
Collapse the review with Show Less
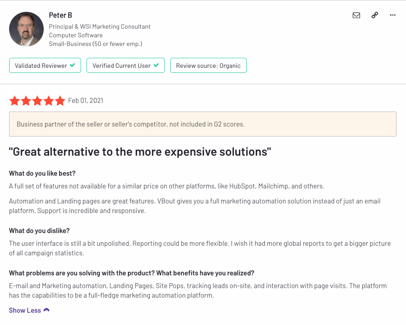(25, 310)
